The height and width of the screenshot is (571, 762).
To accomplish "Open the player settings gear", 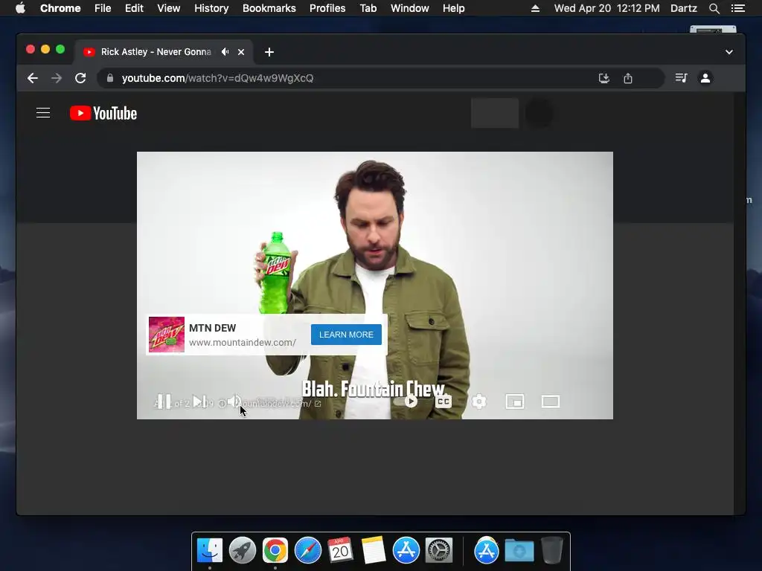I will tap(479, 401).
